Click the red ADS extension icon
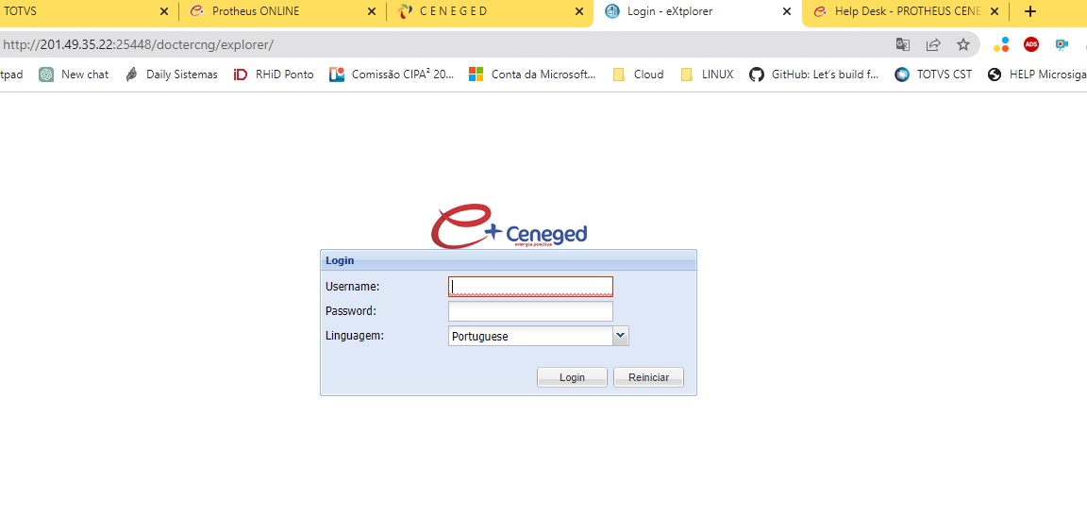Viewport: 1087px width, 531px height. (x=1031, y=44)
